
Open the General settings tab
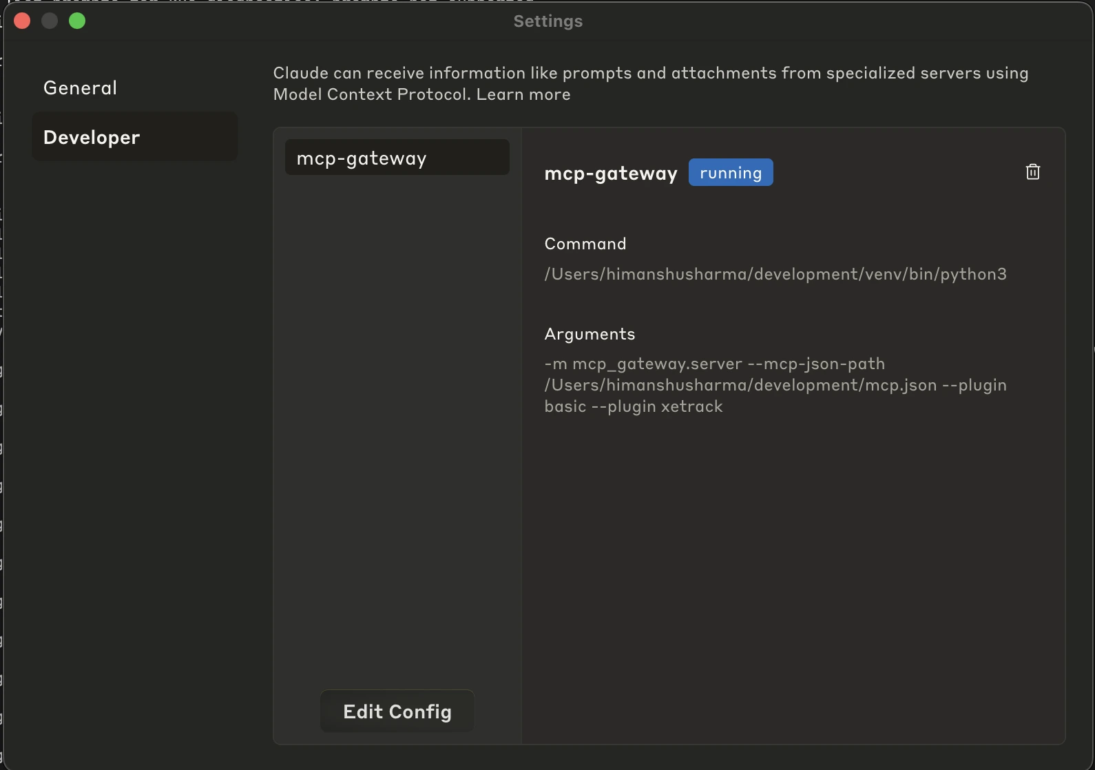[135, 88]
